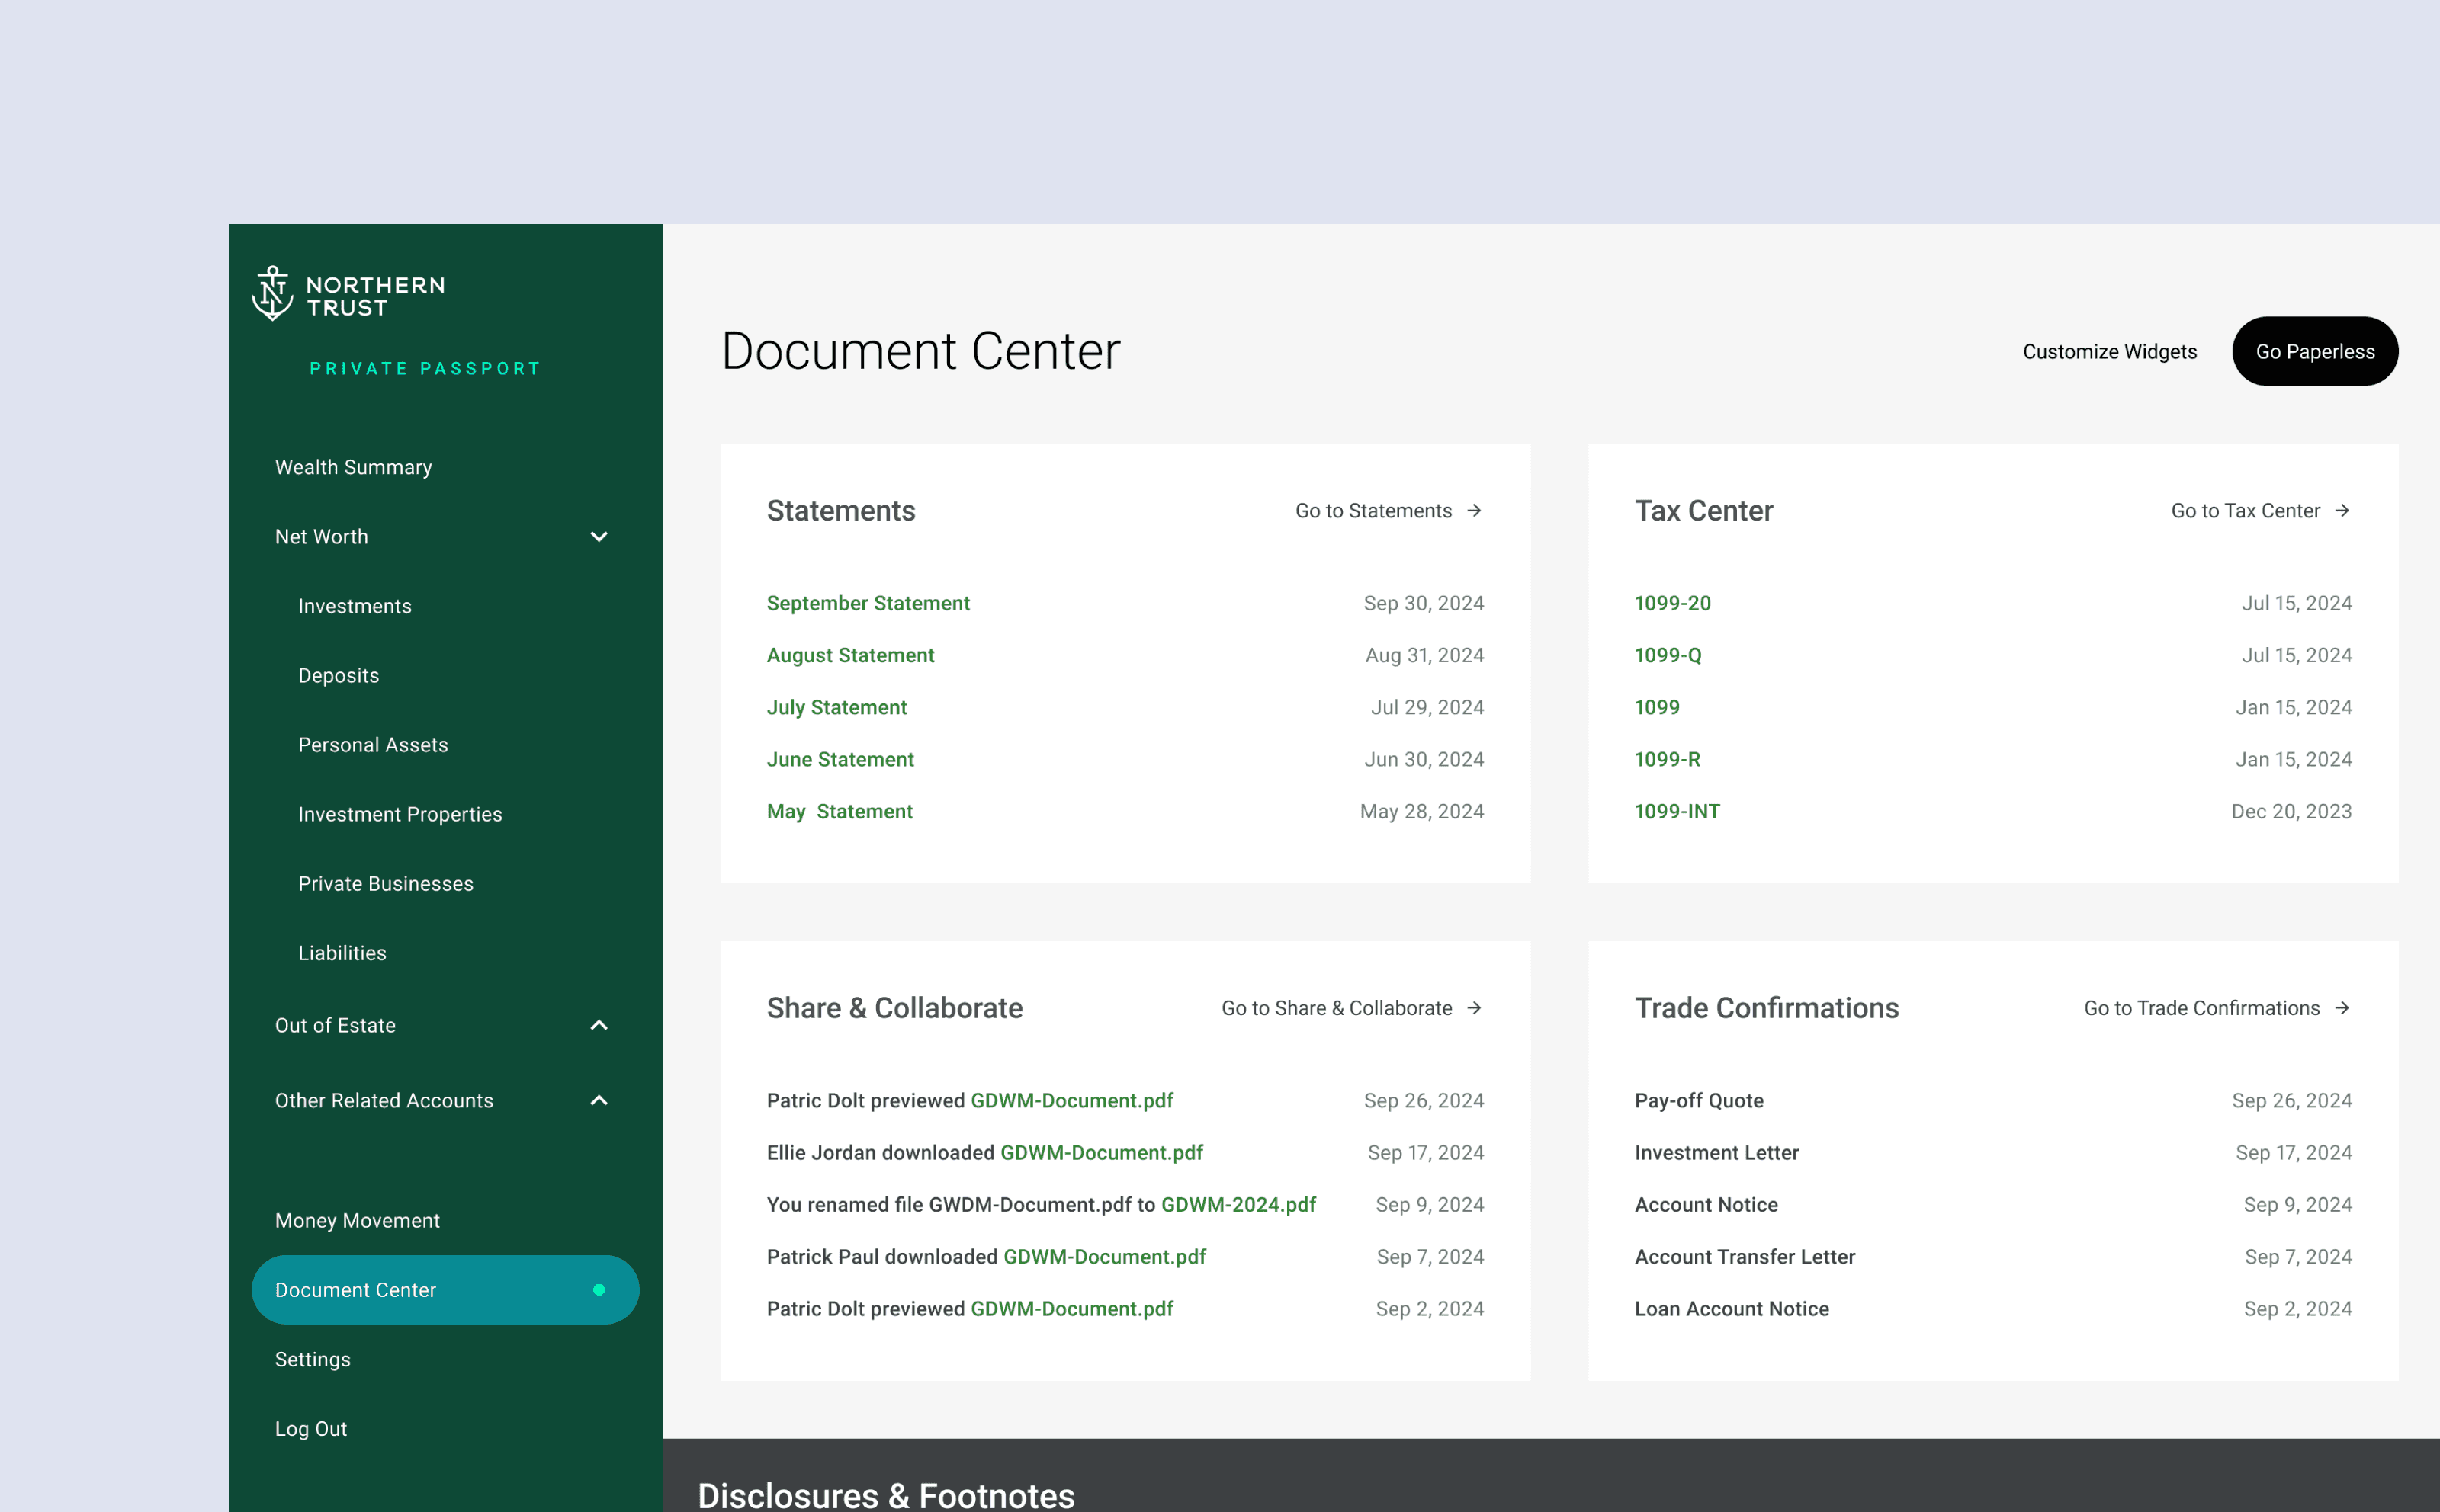
Task: Select Money Movement in sidebar
Action: (357, 1220)
